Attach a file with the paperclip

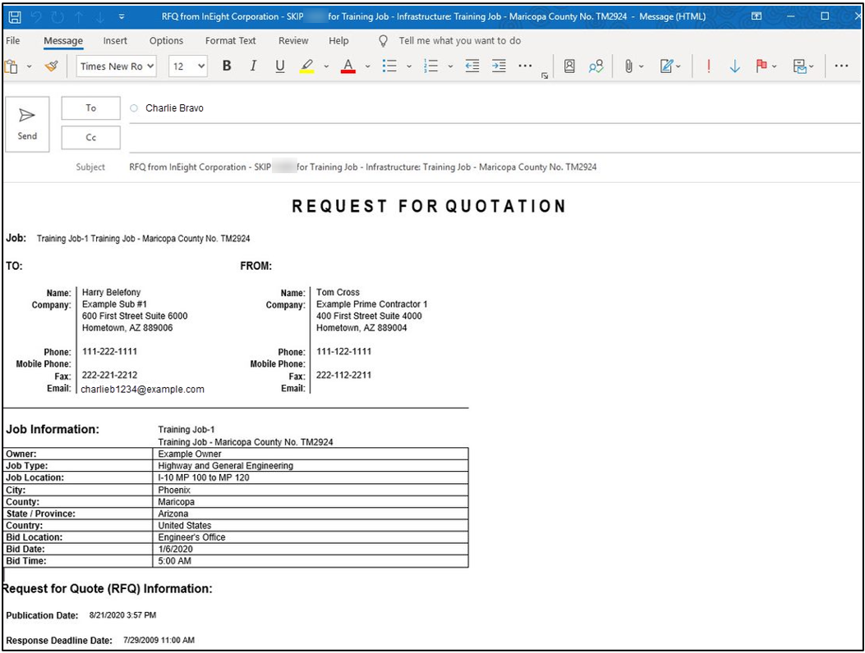click(x=628, y=66)
